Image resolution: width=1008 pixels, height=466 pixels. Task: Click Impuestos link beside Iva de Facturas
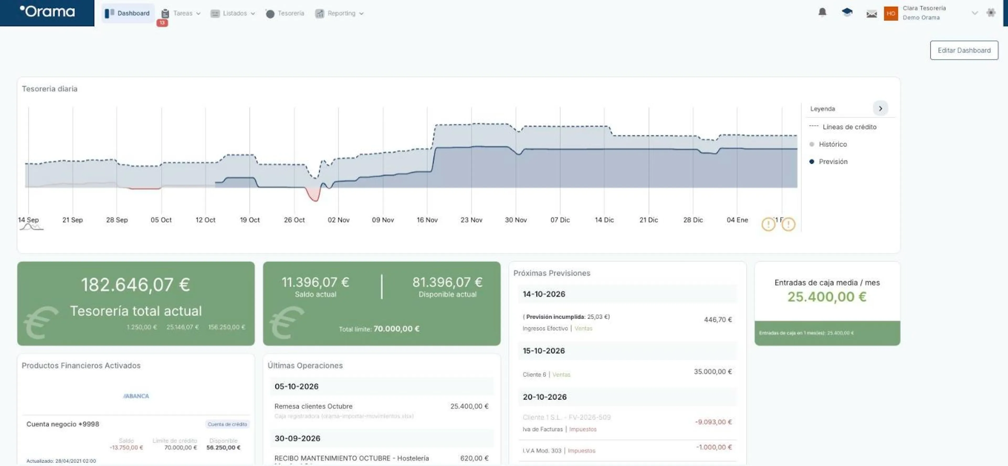[583, 429]
